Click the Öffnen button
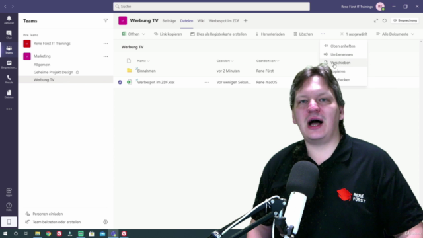423x238 pixels. (131, 34)
